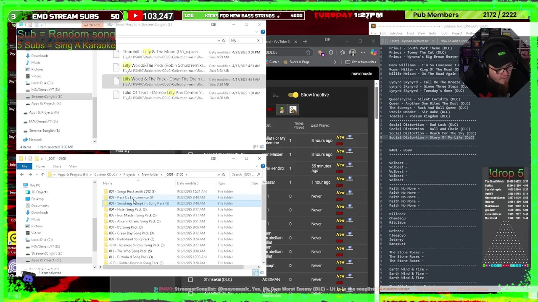Open the add-to-queue playlist icon beside Show Inactive

click(275, 96)
